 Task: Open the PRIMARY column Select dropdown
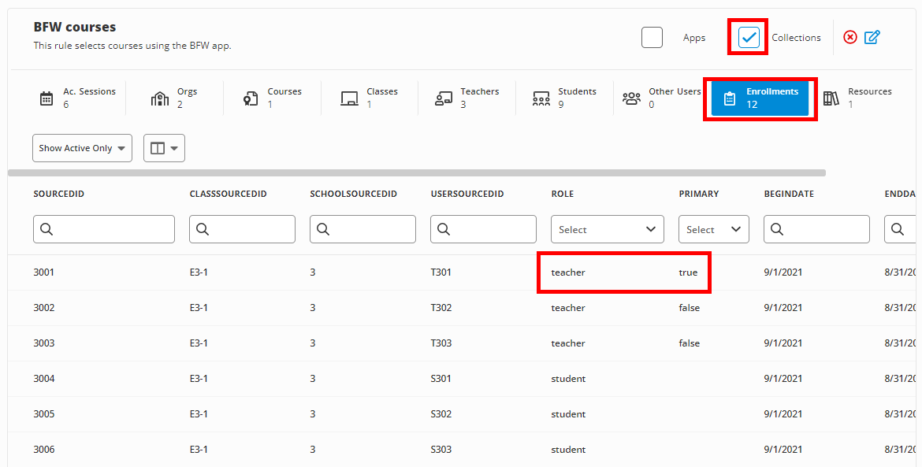pos(713,228)
